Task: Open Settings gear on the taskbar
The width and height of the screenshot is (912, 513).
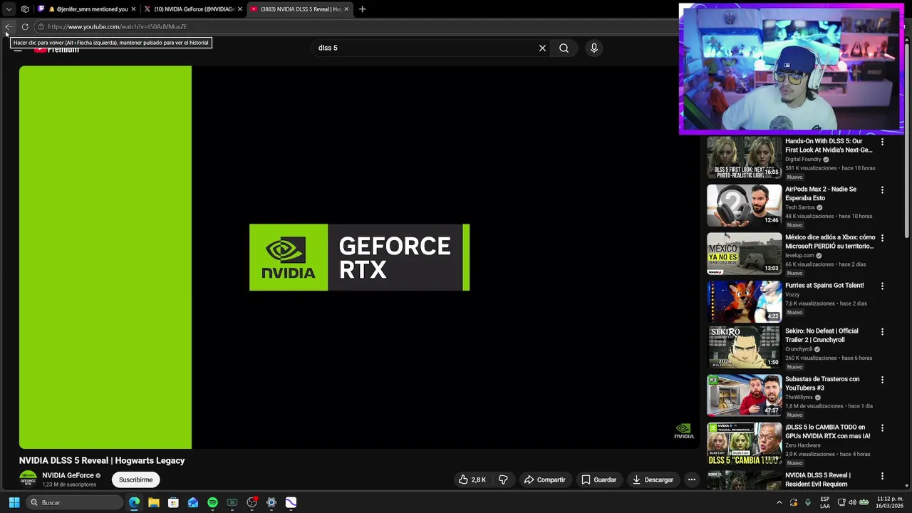Action: coord(271,502)
